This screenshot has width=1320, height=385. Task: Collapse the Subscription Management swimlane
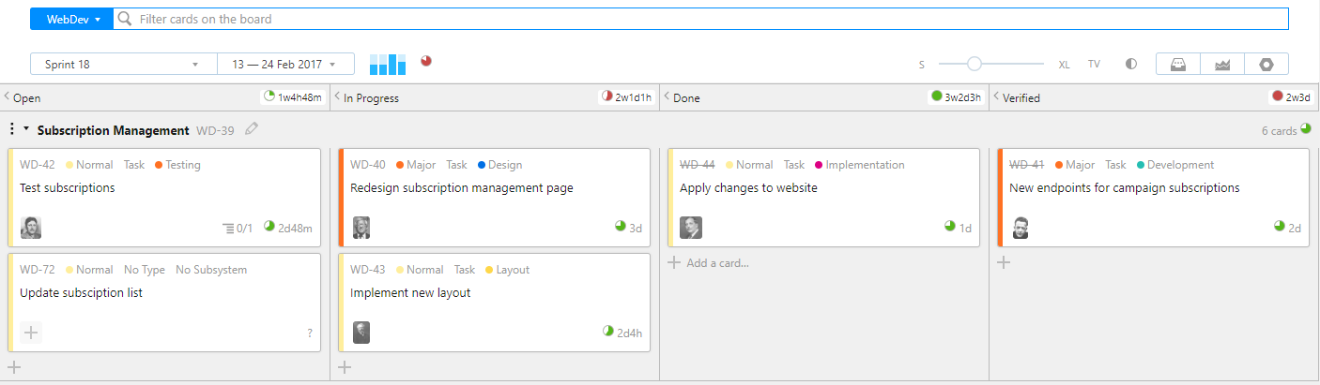pos(26,129)
